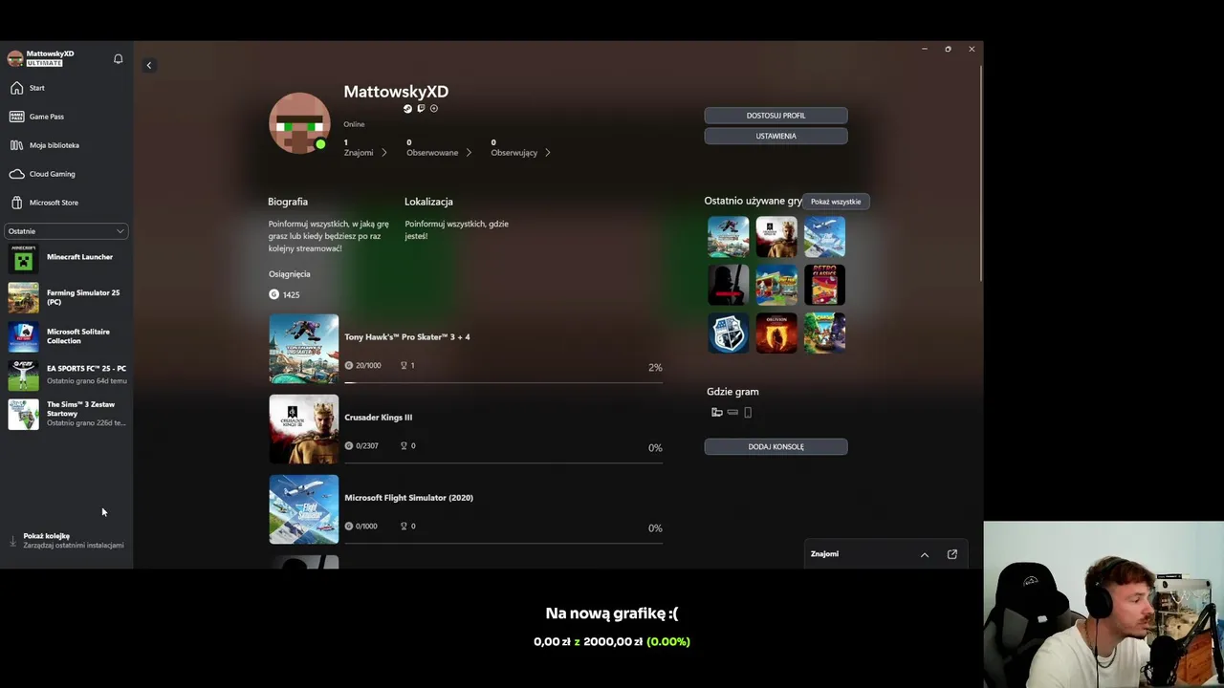Open Farming Simulator 25 (PC) entry
This screenshot has width=1224, height=688.
[x=66, y=297]
